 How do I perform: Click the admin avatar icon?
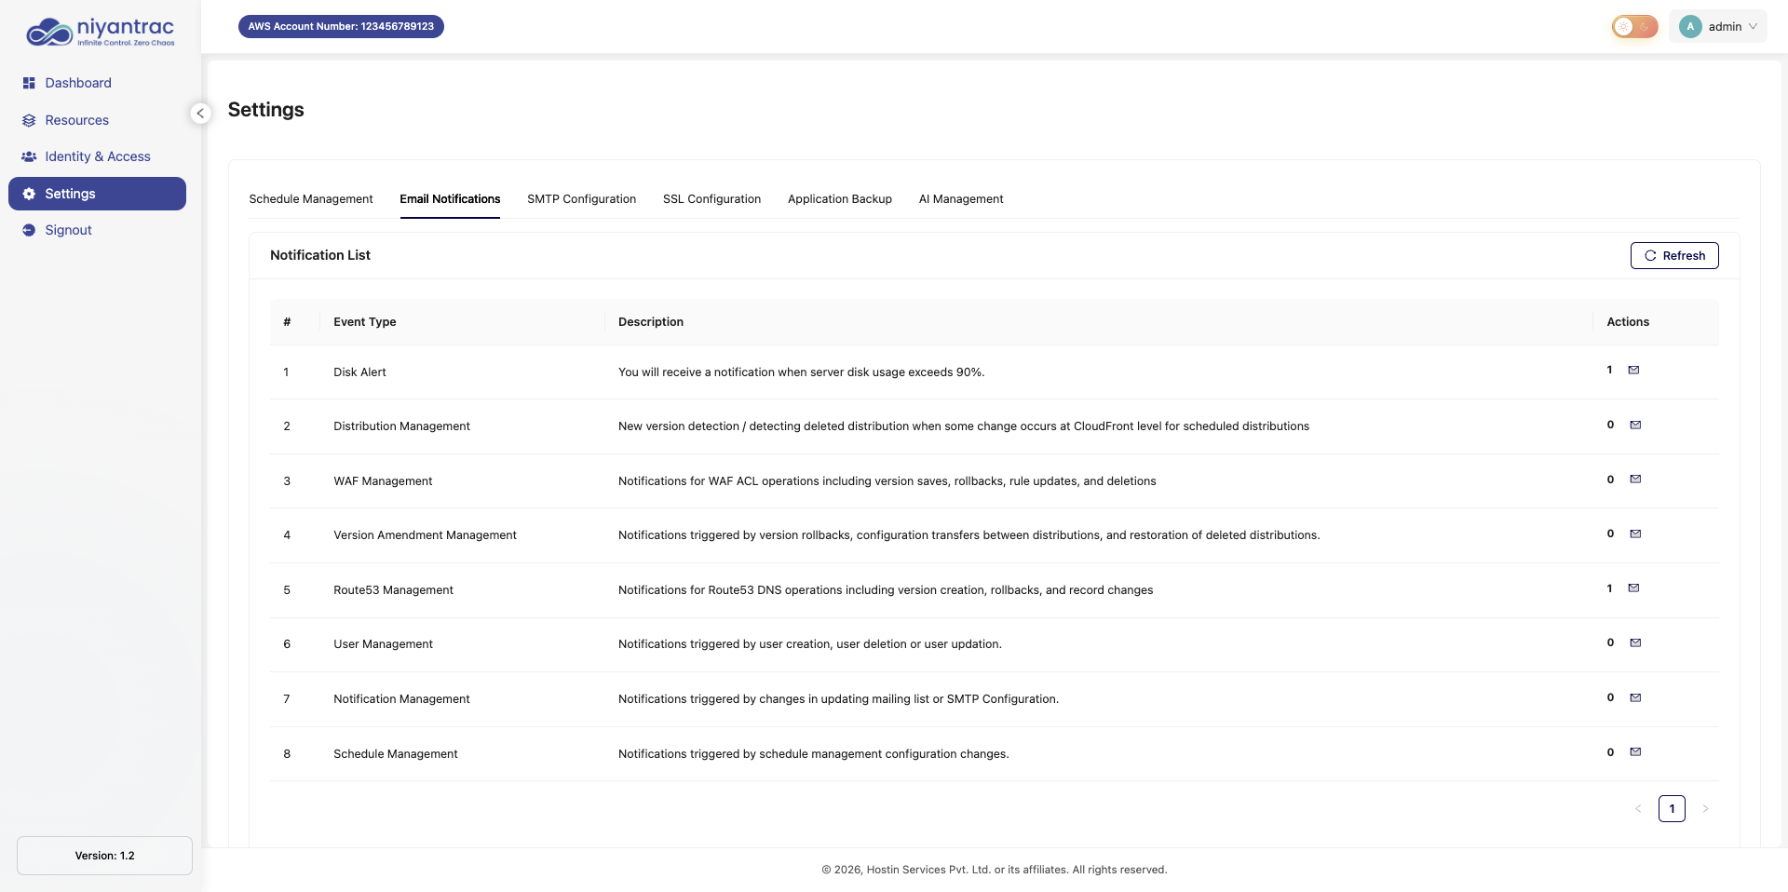coord(1690,26)
